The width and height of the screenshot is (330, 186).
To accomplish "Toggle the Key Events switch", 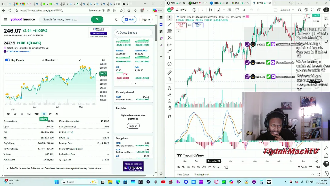I will click(x=7, y=60).
